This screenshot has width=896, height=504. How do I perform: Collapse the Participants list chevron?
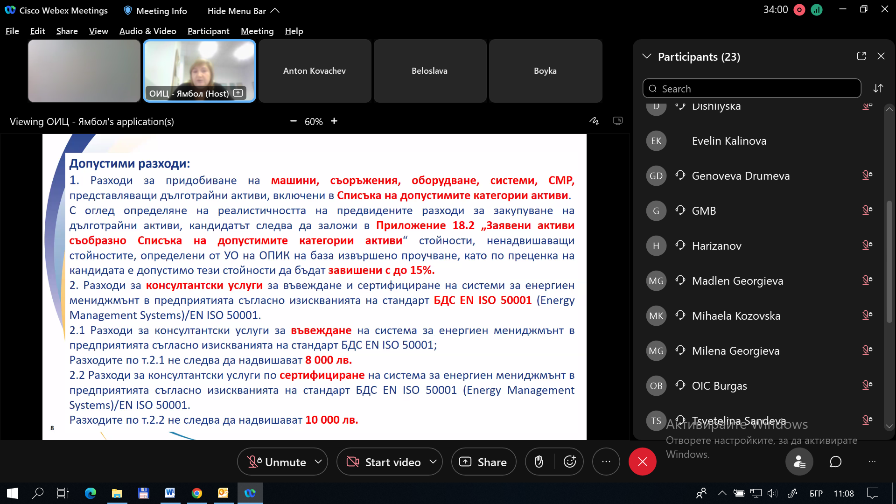coord(647,56)
